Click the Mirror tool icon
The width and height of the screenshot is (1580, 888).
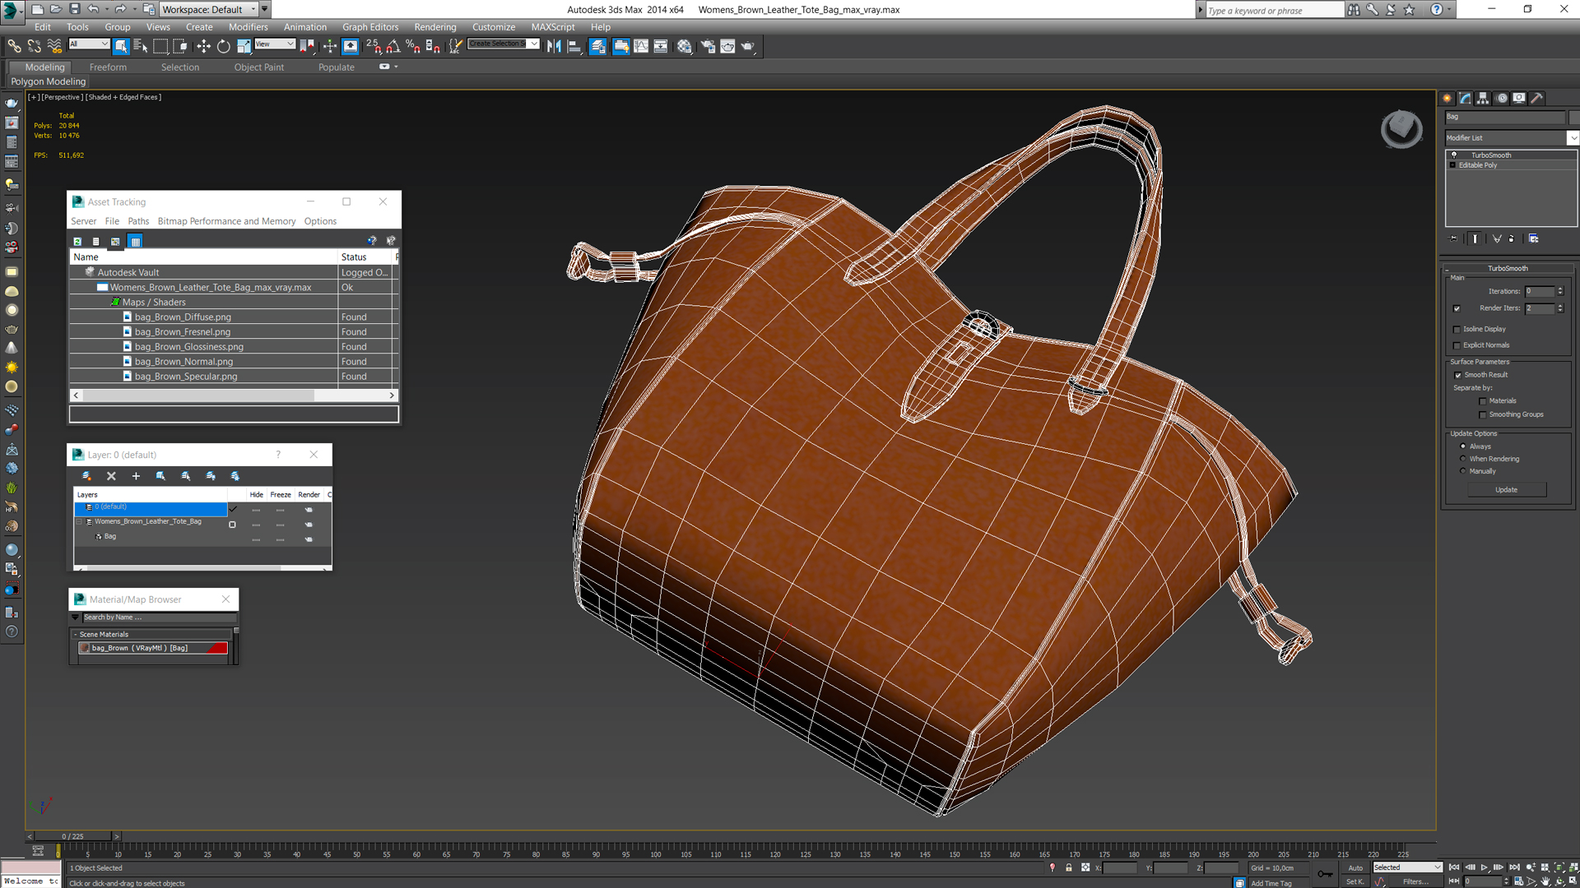click(x=554, y=47)
